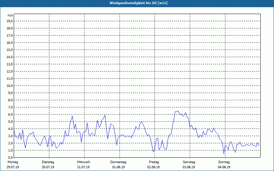Select the '02.08.19' date label

coord(153,167)
